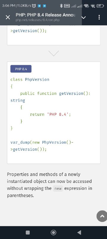Tap the Android back triangle button
The image size is (107, 239).
[x=79, y=232]
